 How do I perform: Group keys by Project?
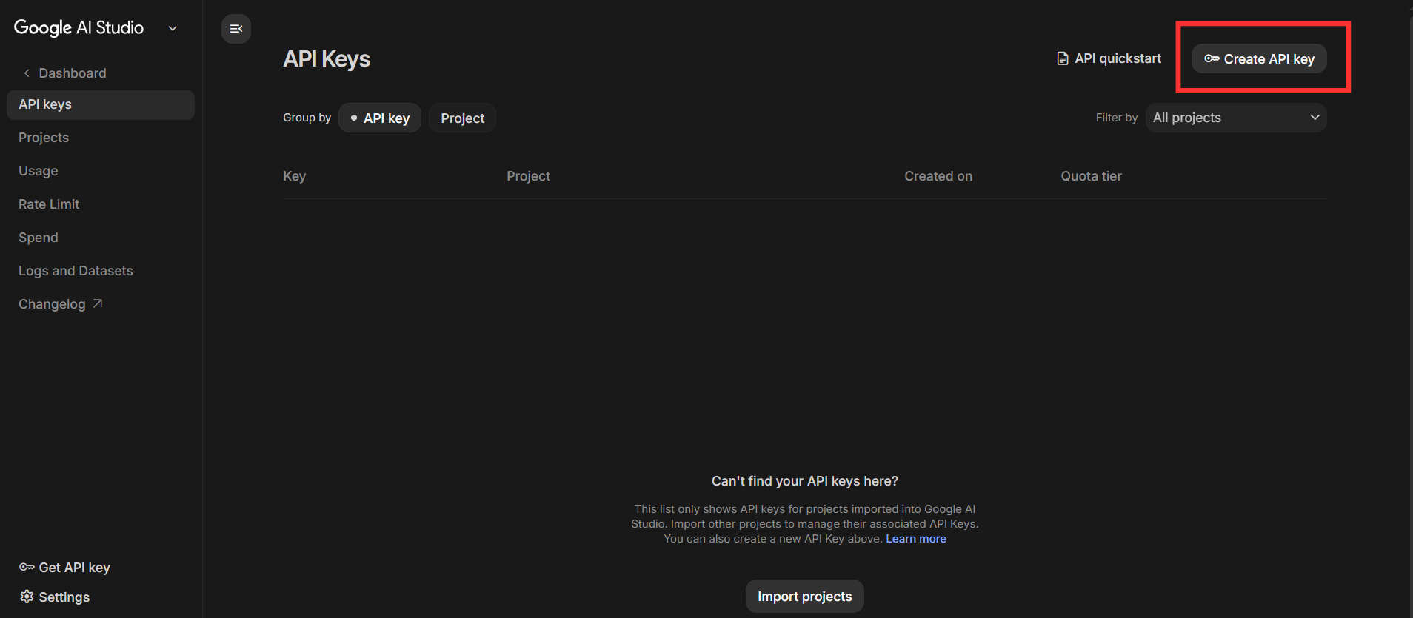point(462,118)
